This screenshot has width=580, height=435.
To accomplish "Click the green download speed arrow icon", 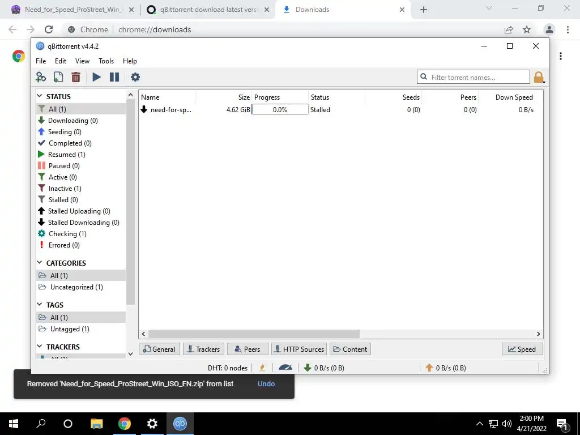I will coord(308,368).
